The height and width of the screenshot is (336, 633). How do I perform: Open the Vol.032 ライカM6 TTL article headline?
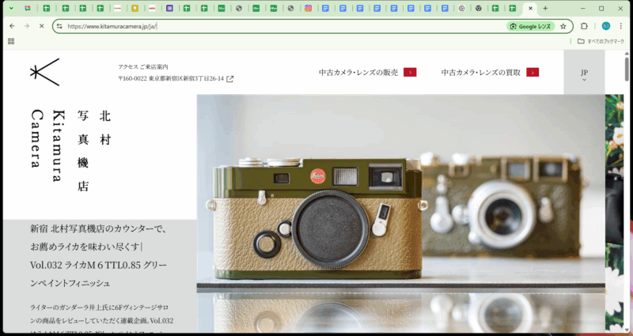pyautogui.click(x=98, y=255)
